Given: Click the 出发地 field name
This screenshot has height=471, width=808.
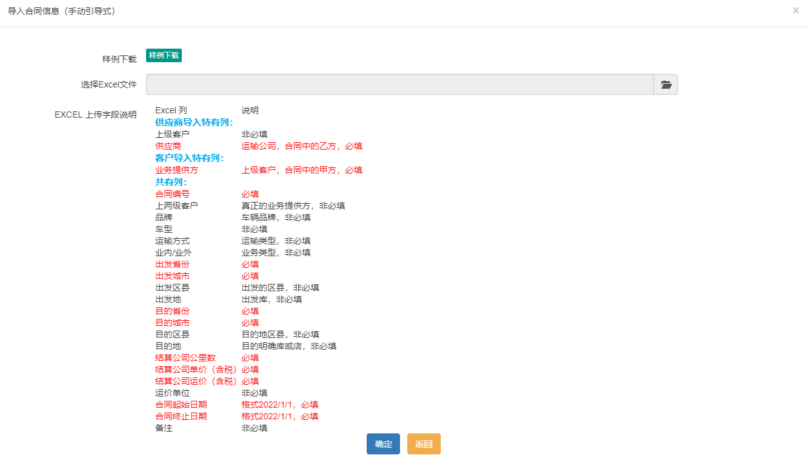Looking at the screenshot, I should [x=168, y=299].
